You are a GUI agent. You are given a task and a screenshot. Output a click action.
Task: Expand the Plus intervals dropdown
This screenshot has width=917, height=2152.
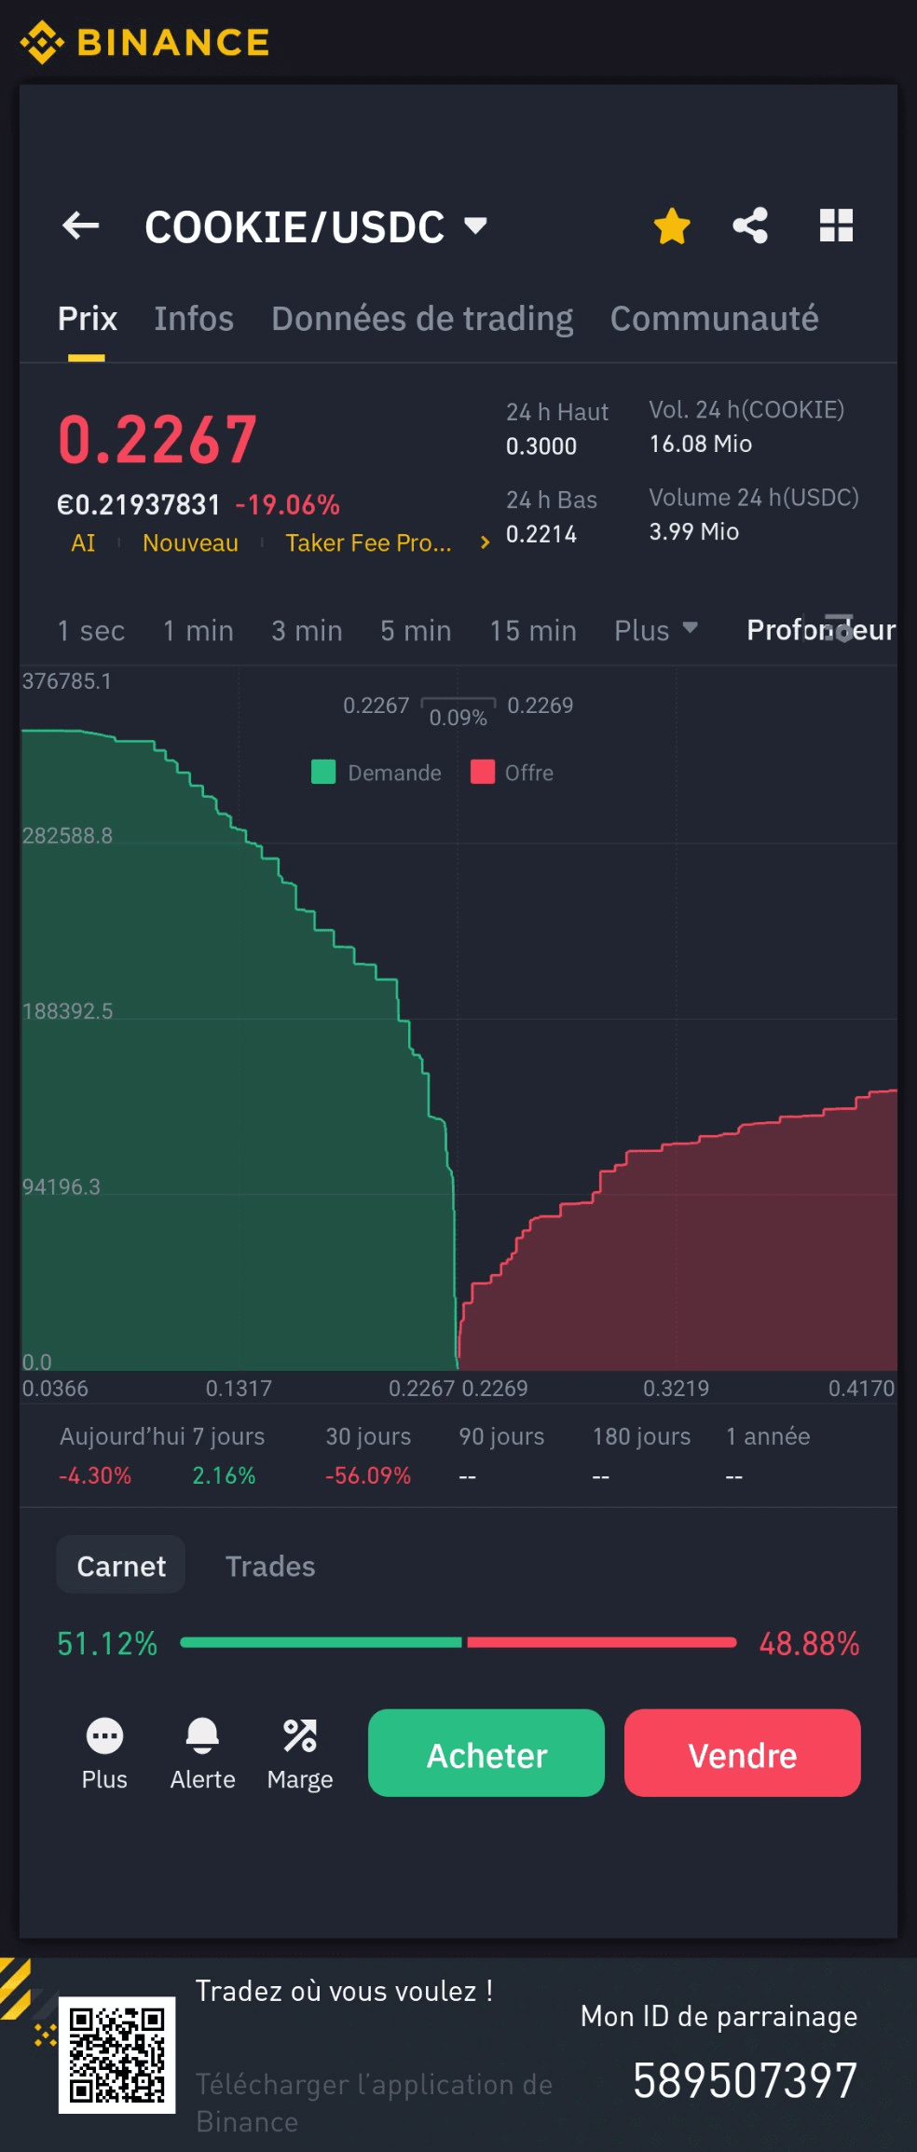tap(656, 631)
